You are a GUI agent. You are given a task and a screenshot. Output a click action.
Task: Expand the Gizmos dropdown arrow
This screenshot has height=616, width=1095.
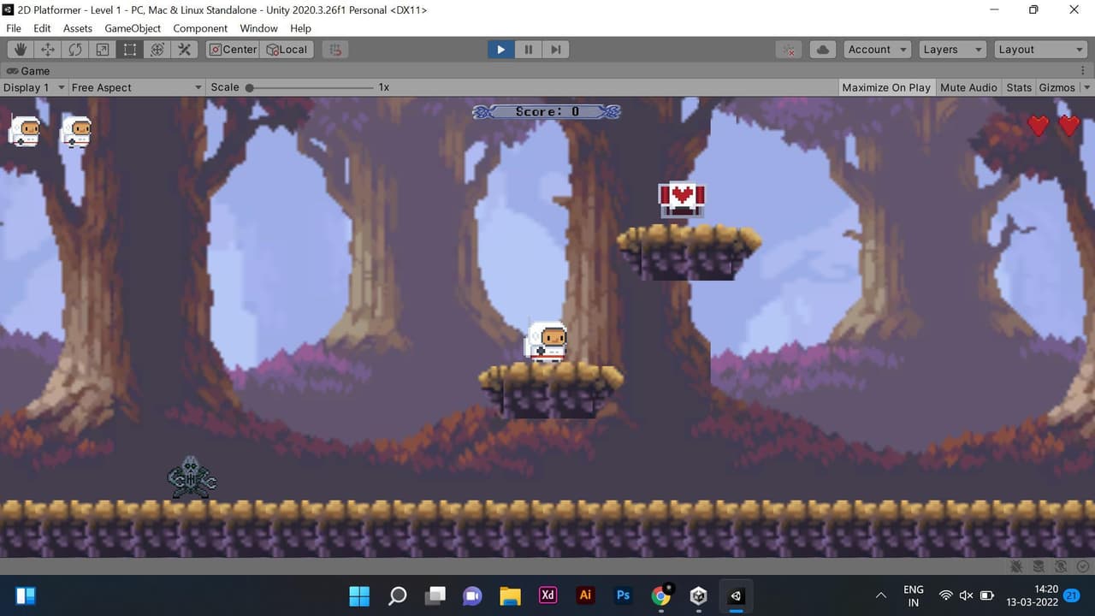tap(1086, 87)
